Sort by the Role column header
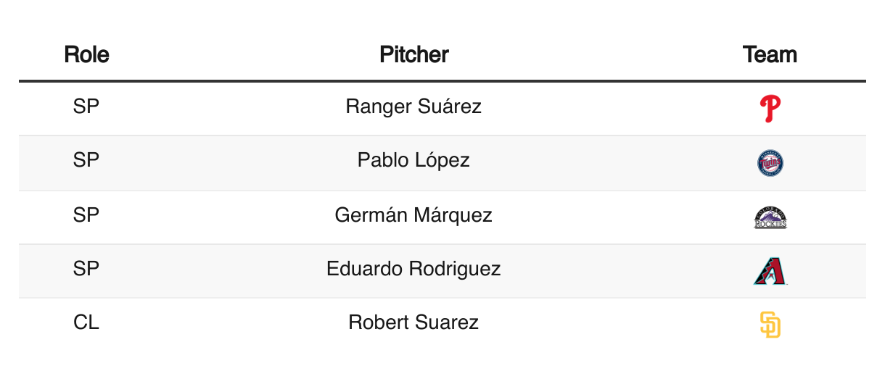 point(86,54)
